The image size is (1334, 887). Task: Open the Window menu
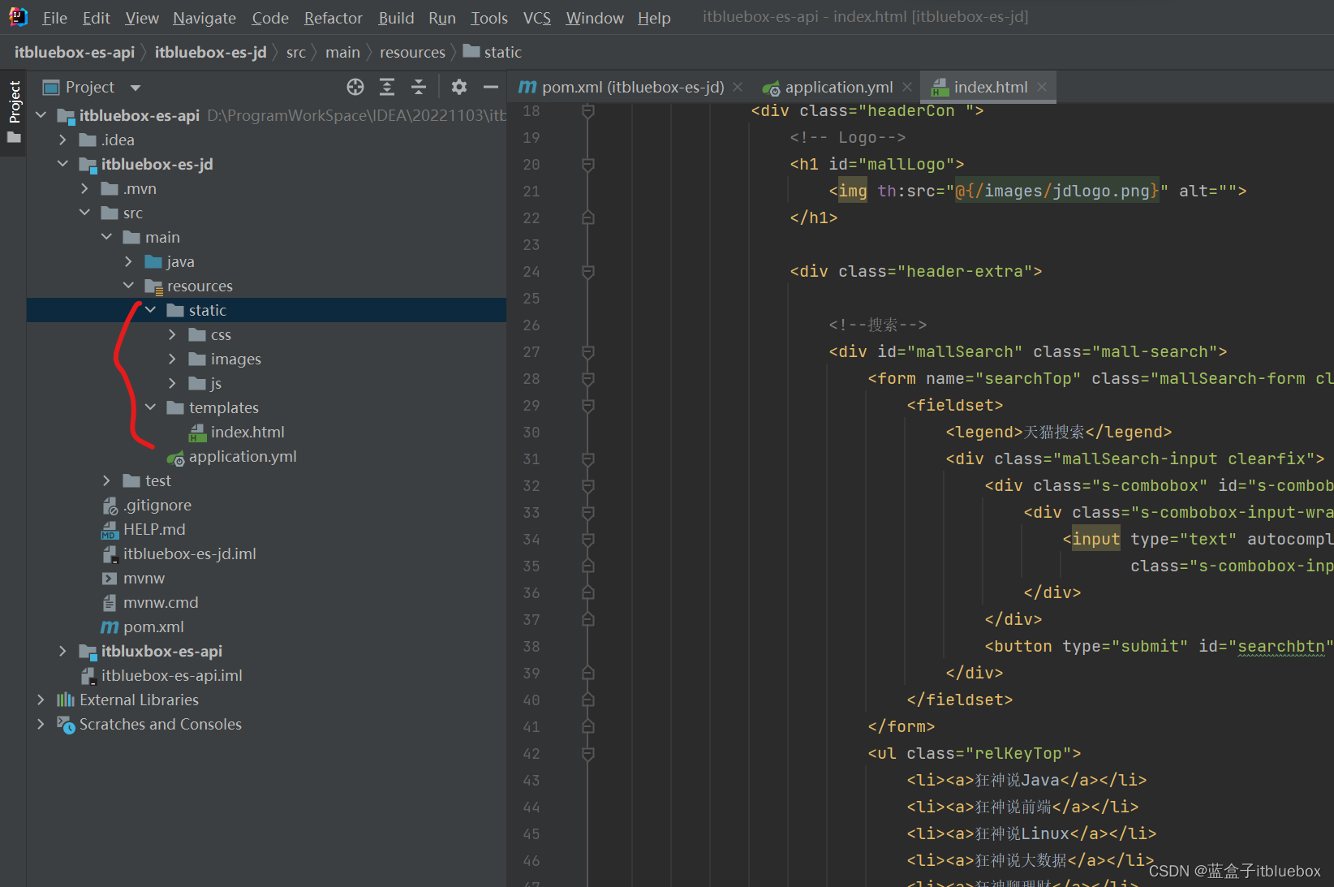595,18
